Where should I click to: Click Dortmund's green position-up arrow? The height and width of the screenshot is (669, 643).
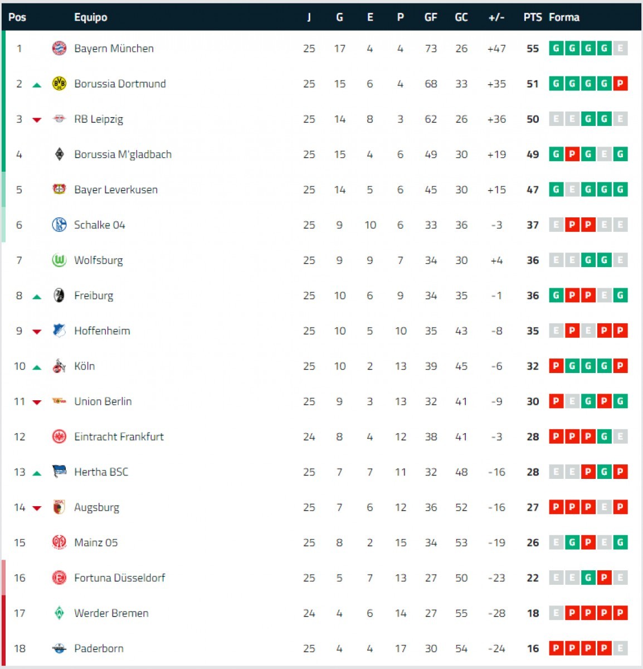point(37,85)
